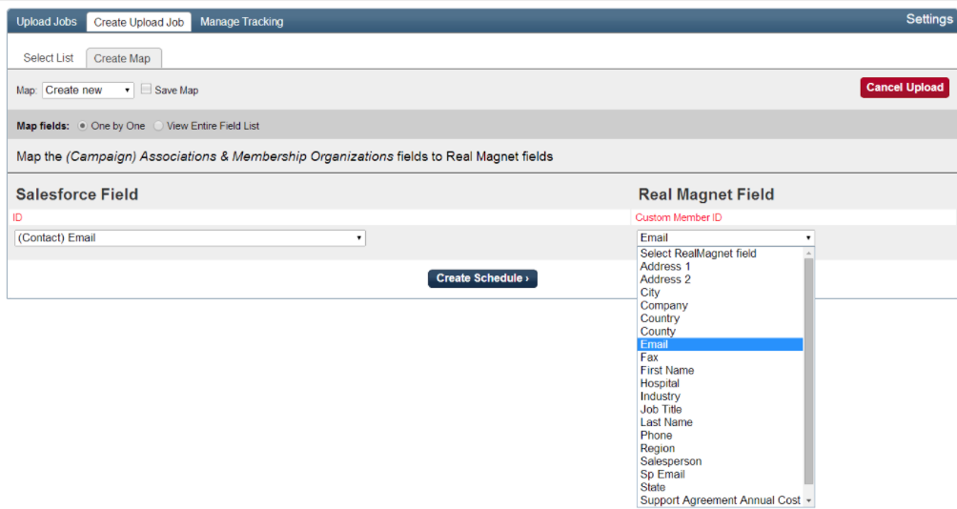957x509 pixels.
Task: Select State from the list
Action: click(x=721, y=488)
